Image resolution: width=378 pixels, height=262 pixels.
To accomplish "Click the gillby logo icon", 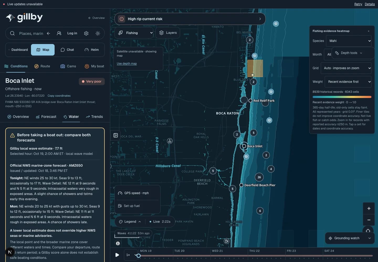I will [10, 18].
